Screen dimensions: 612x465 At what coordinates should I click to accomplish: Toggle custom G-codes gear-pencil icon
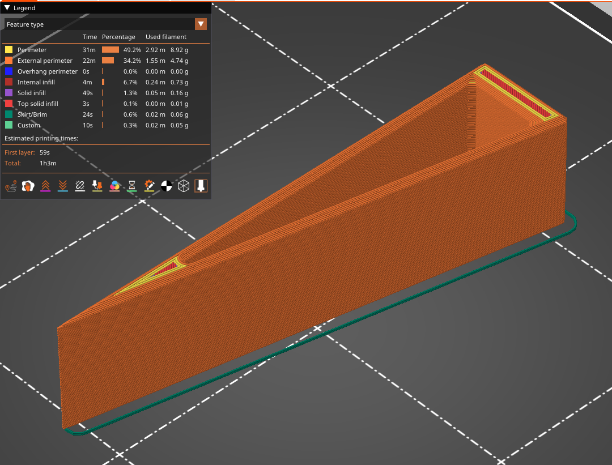coord(149,186)
